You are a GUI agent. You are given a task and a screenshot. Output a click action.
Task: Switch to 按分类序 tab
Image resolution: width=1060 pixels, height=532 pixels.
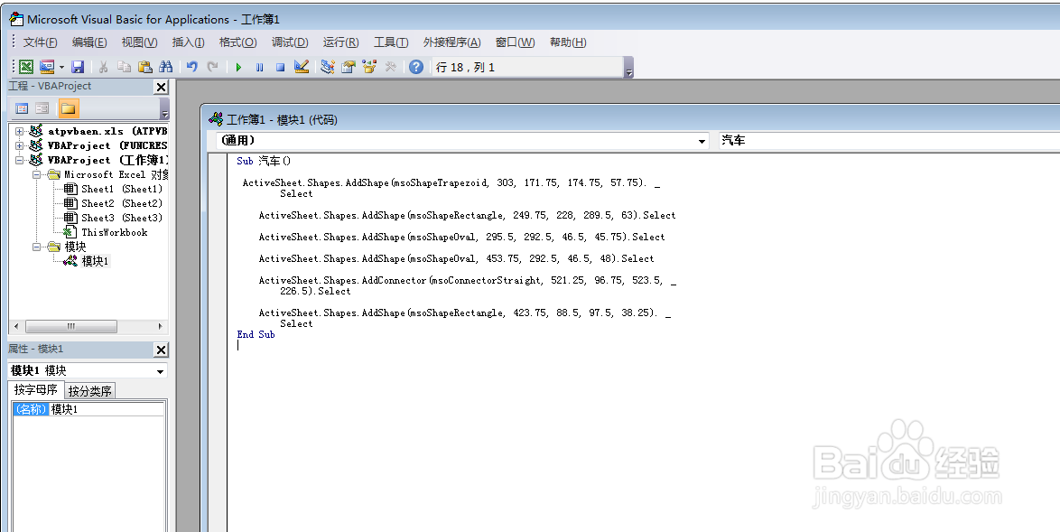click(90, 391)
